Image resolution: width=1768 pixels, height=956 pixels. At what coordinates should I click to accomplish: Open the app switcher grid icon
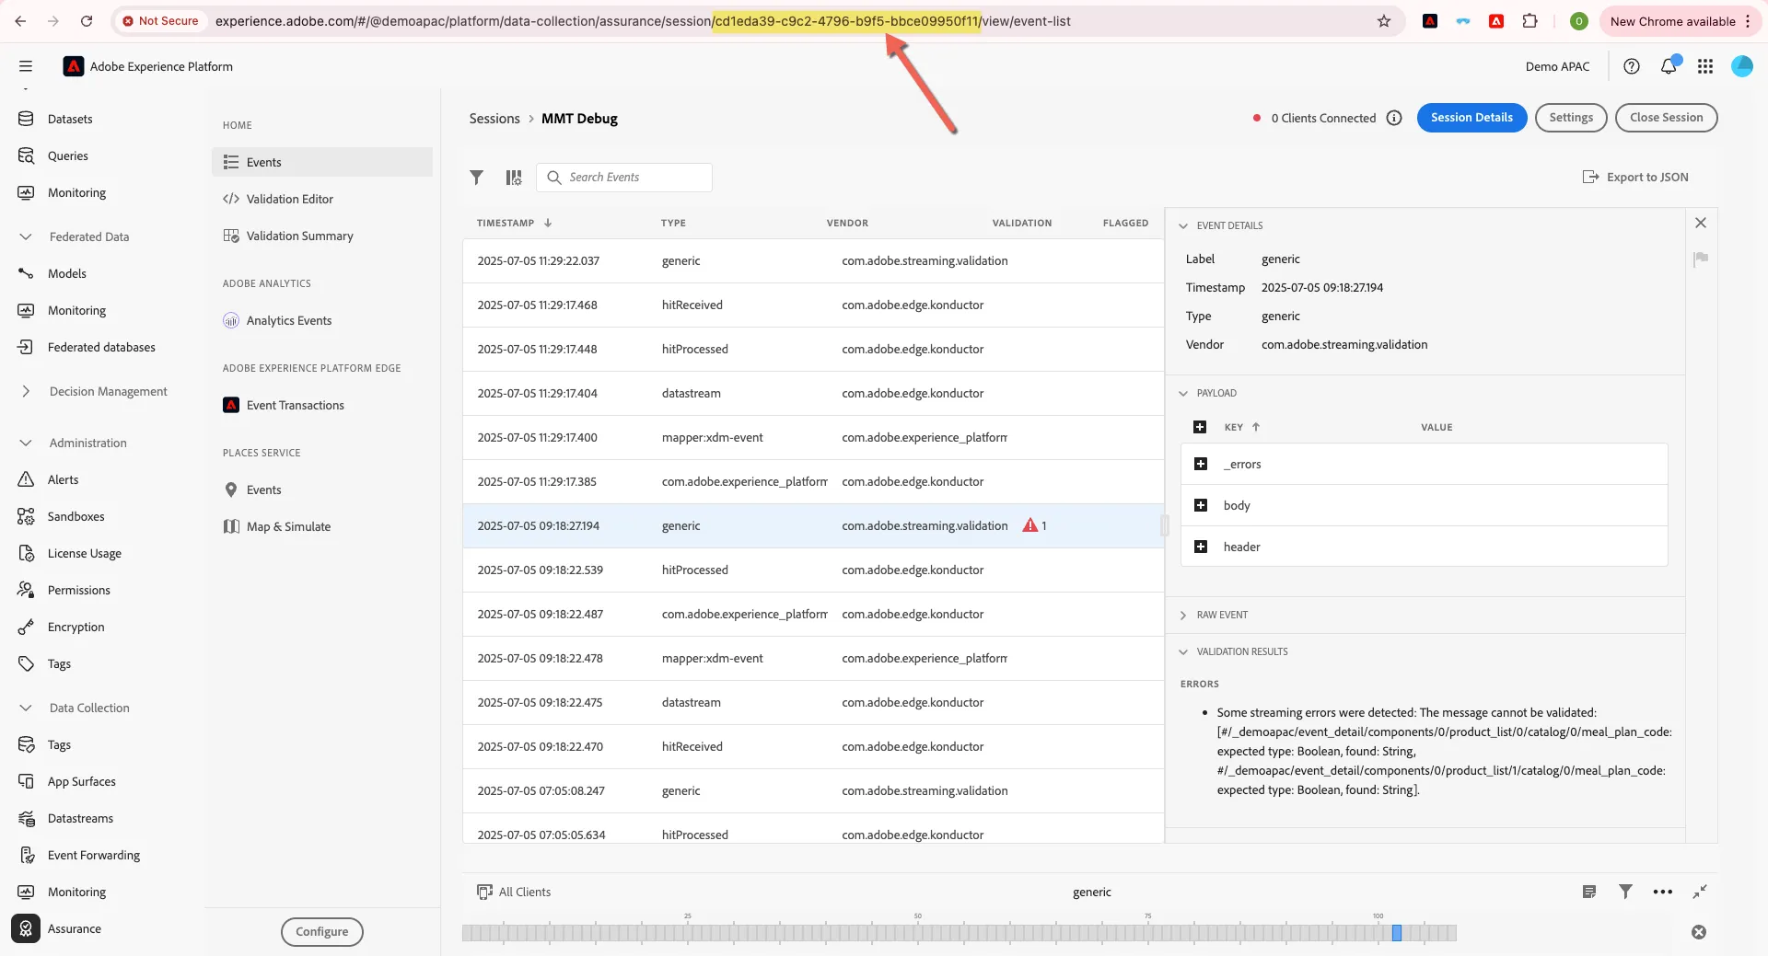point(1705,66)
